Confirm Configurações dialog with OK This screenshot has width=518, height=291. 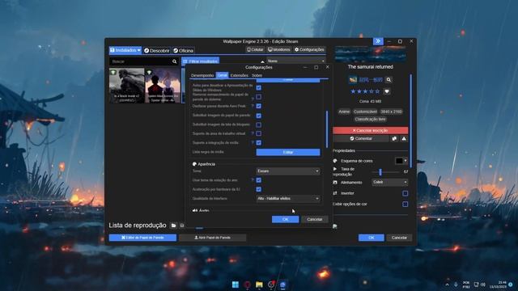click(285, 219)
